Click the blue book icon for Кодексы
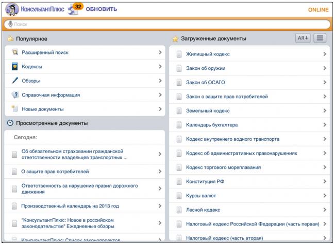This screenshot has width=335, height=244. [x=15, y=67]
